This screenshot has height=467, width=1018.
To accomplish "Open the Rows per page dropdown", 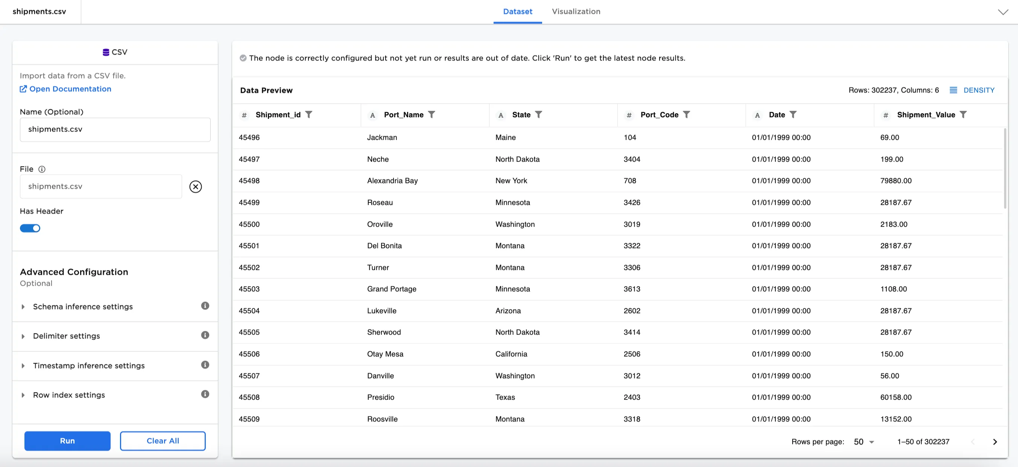I will (x=863, y=442).
